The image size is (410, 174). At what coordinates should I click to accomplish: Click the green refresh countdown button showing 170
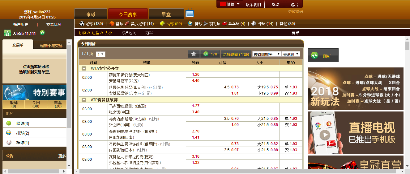[210, 54]
